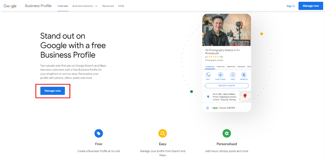This screenshot has height=161, width=325.
Task: Click the Call phone icon
Action: tap(208, 75)
